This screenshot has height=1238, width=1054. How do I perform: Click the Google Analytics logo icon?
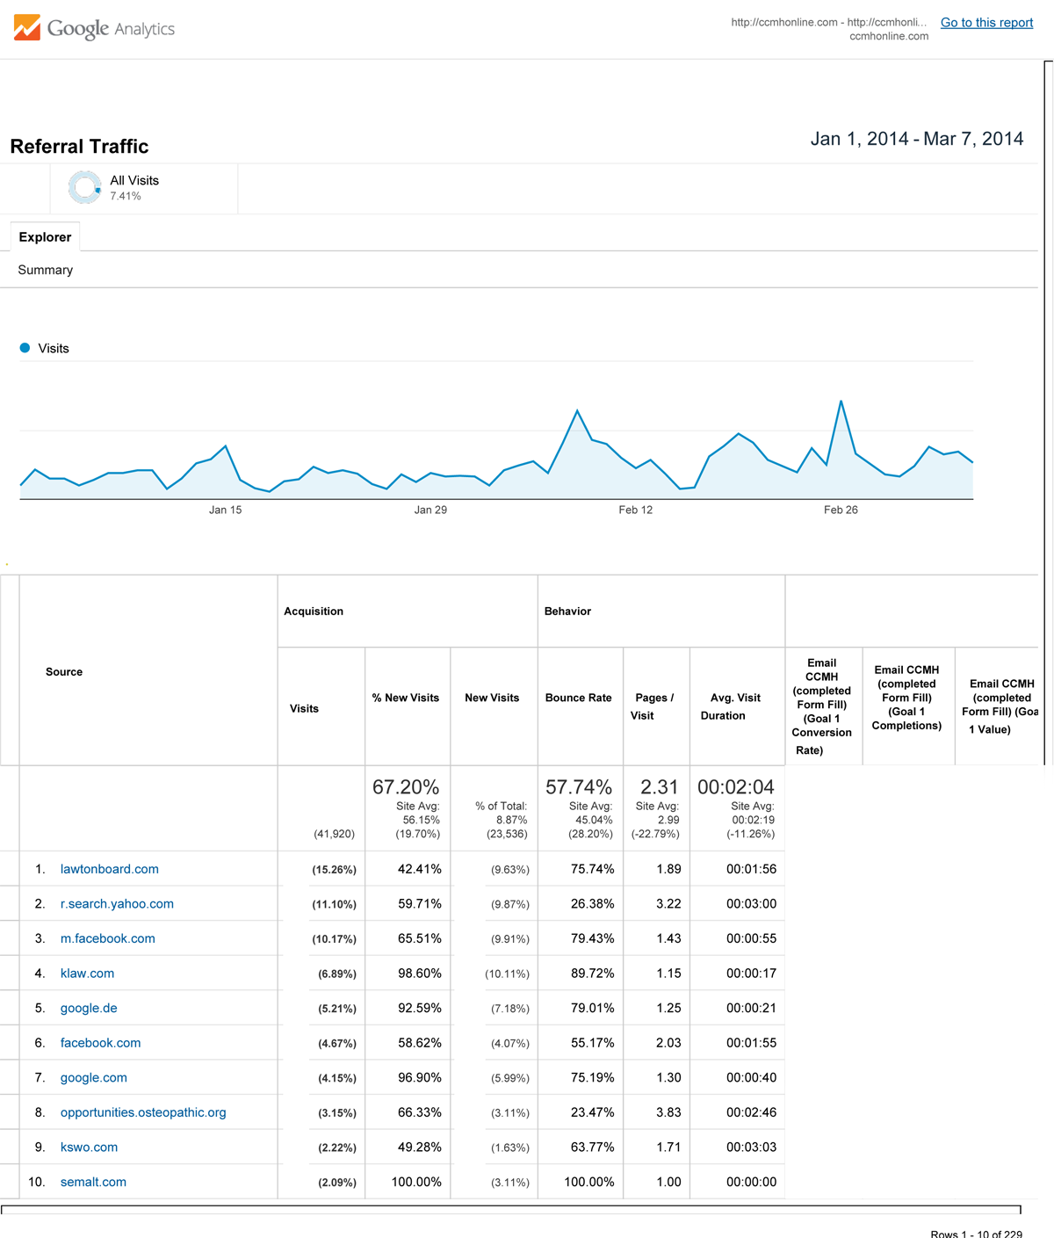click(27, 28)
